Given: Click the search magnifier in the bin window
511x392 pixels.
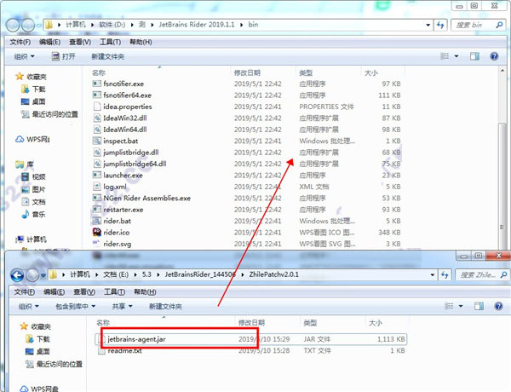Looking at the screenshot, I should click(499, 25).
